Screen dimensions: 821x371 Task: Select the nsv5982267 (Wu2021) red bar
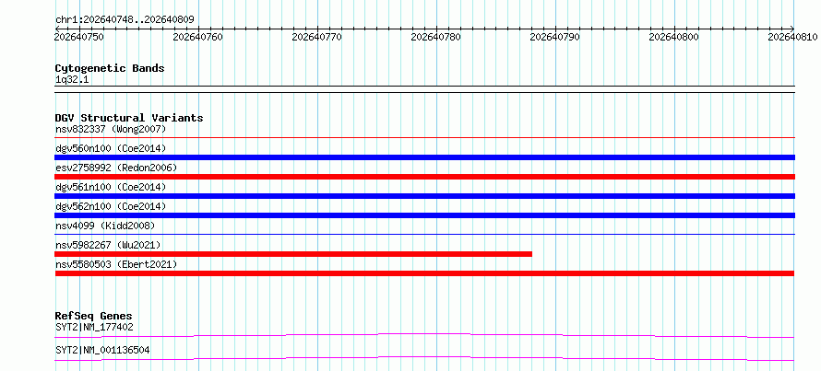click(293, 254)
